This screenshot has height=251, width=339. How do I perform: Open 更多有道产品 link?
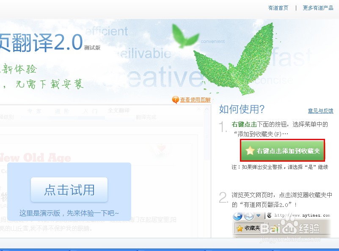pos(318,8)
